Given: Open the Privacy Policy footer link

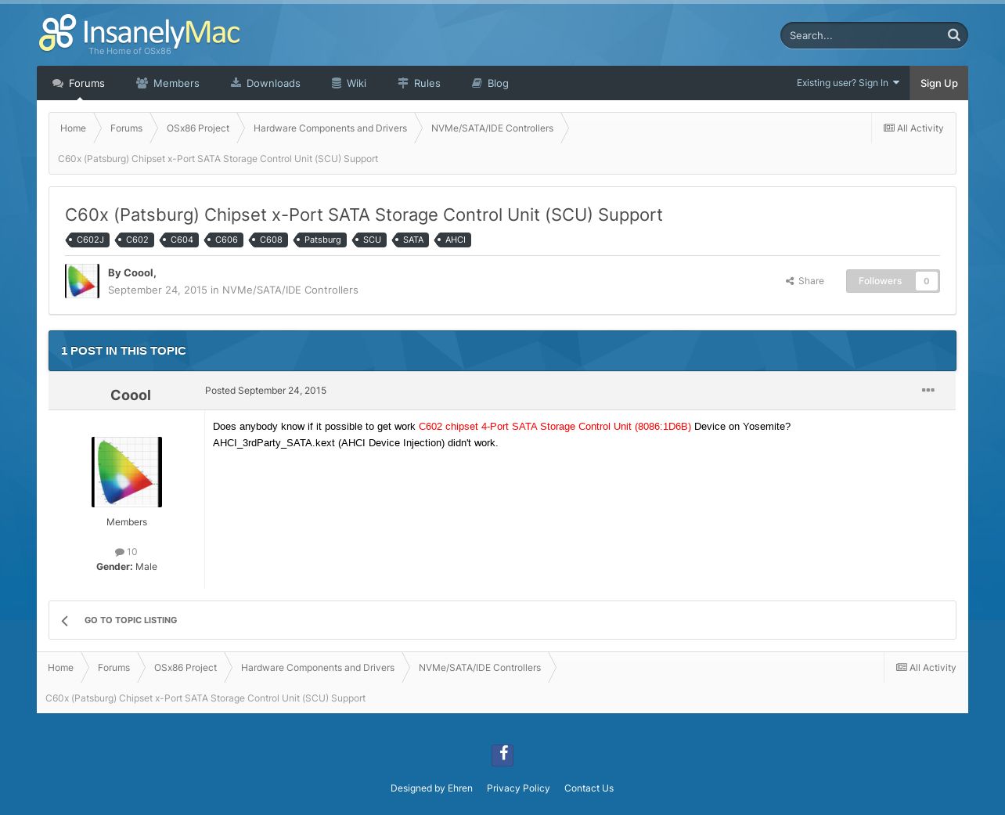Looking at the screenshot, I should (518, 788).
